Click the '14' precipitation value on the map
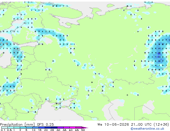This screenshot has width=170, height=131. click(159, 57)
